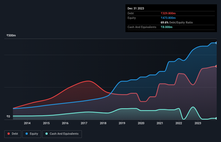221x142 pixels.
Task: Click the Debt label in tooltip
Action: point(131,13)
